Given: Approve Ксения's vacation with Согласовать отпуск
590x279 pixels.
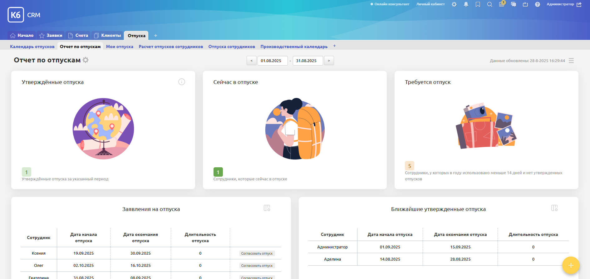Looking at the screenshot, I should 257,253.
